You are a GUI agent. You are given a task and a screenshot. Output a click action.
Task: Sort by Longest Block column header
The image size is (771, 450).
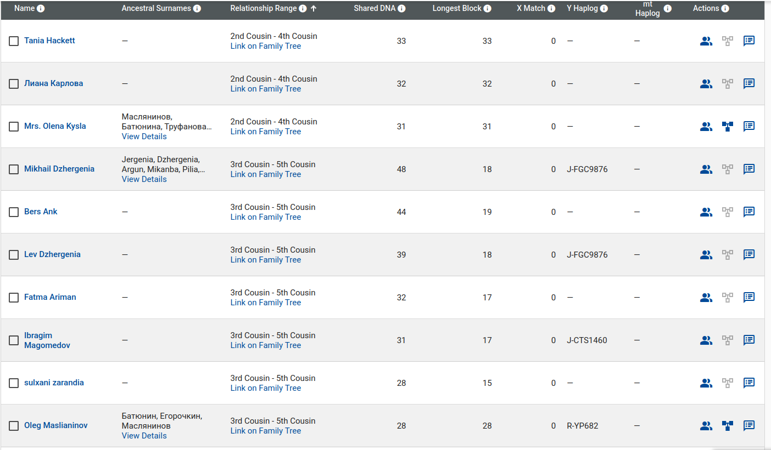[x=457, y=9]
